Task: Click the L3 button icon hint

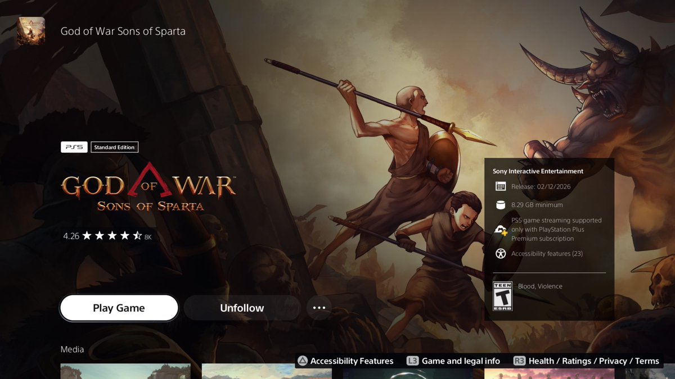Action: coord(412,361)
